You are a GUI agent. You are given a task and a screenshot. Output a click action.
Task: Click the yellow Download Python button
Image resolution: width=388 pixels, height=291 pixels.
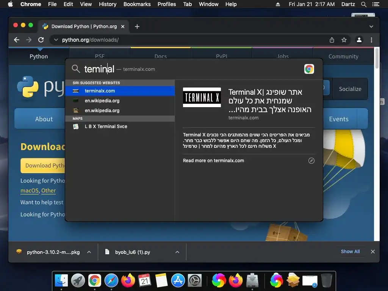[x=43, y=166]
